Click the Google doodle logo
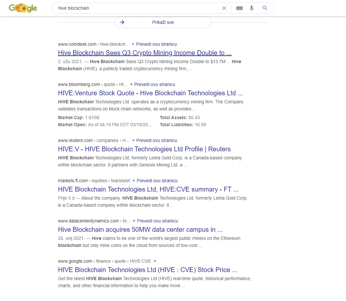The width and height of the screenshot is (346, 301). tap(23, 8)
